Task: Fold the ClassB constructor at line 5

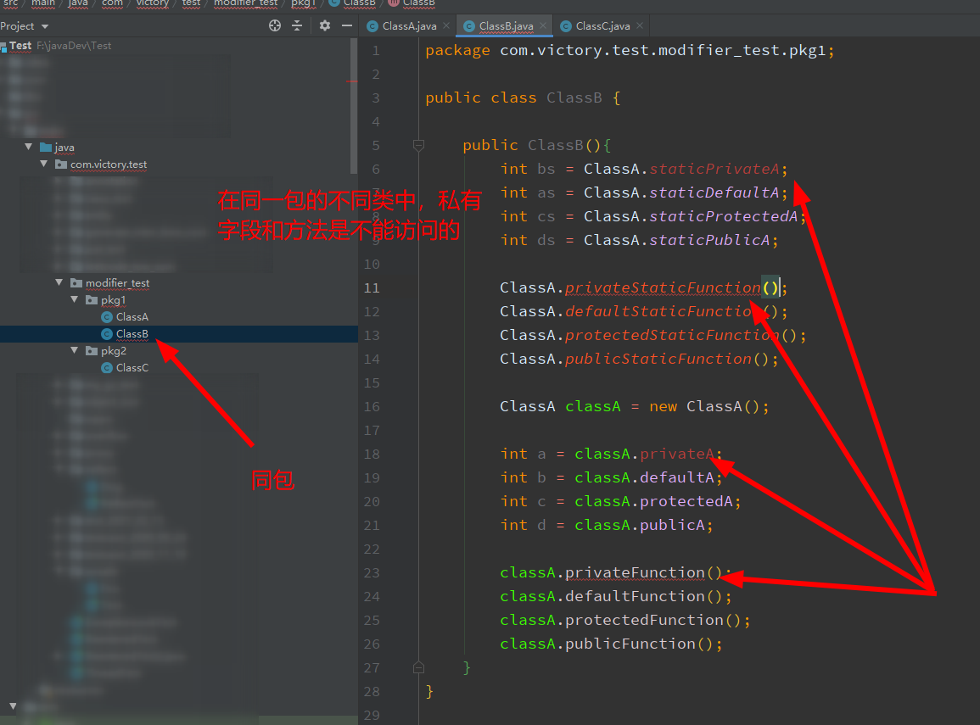Action: click(x=419, y=146)
